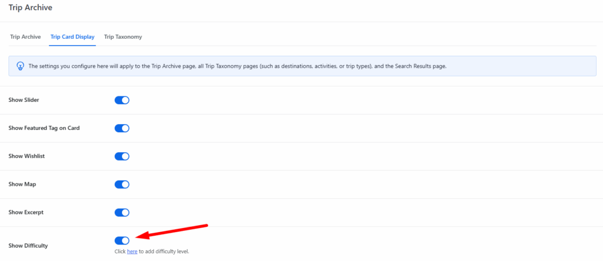Toggle the Show Map switch
This screenshot has width=603, height=261.
point(122,185)
